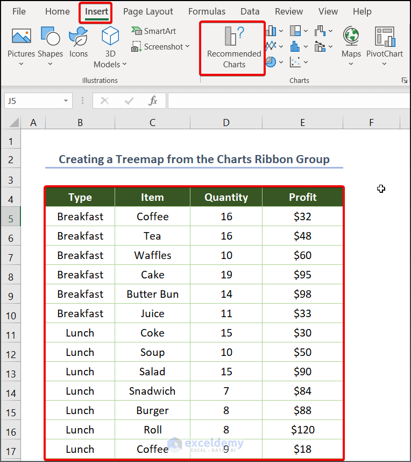Switch to the Home tab
This screenshot has width=411, height=462.
click(x=58, y=11)
